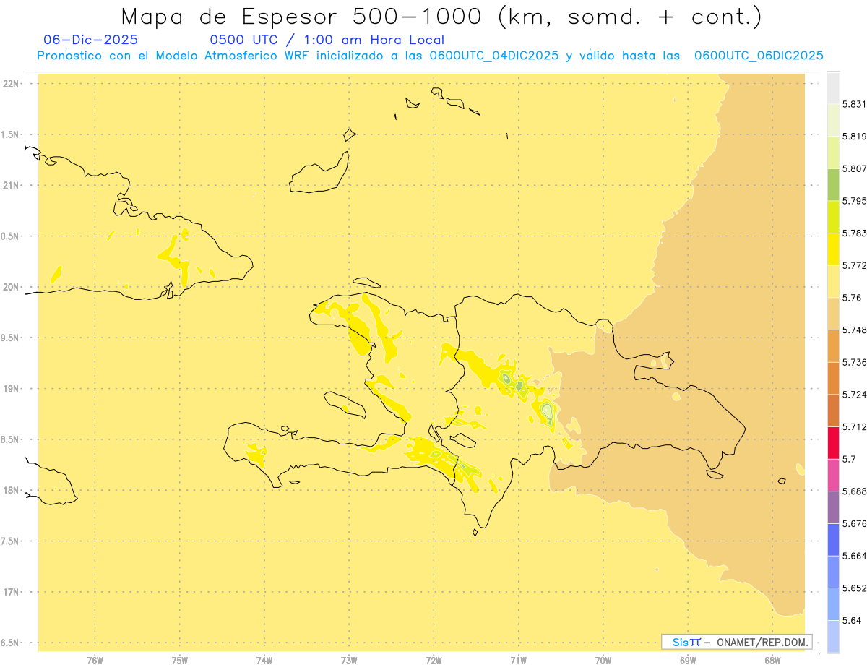Click the red colorbar swatch above 5.7
Viewport: 867px width, 670px height.
point(833,442)
